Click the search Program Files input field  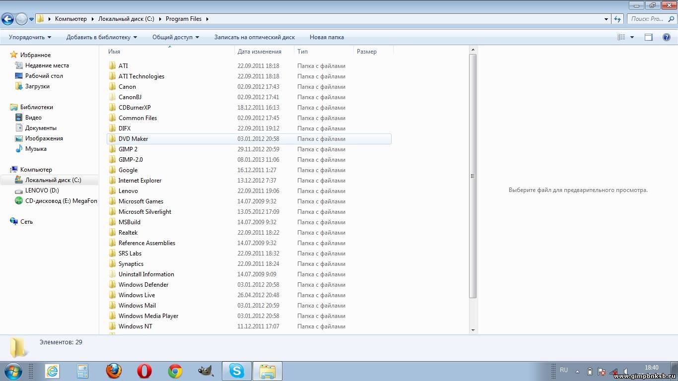(651, 19)
